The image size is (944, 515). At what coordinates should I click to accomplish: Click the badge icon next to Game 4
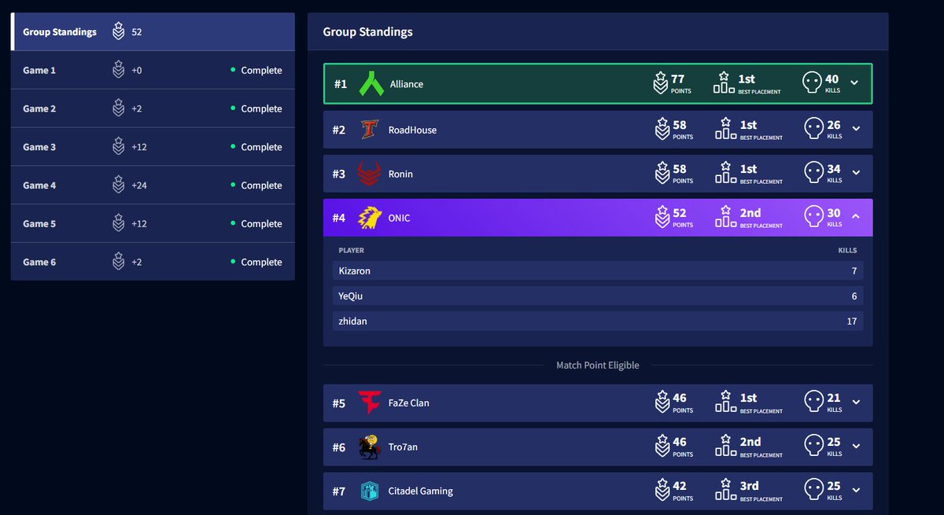[118, 185]
